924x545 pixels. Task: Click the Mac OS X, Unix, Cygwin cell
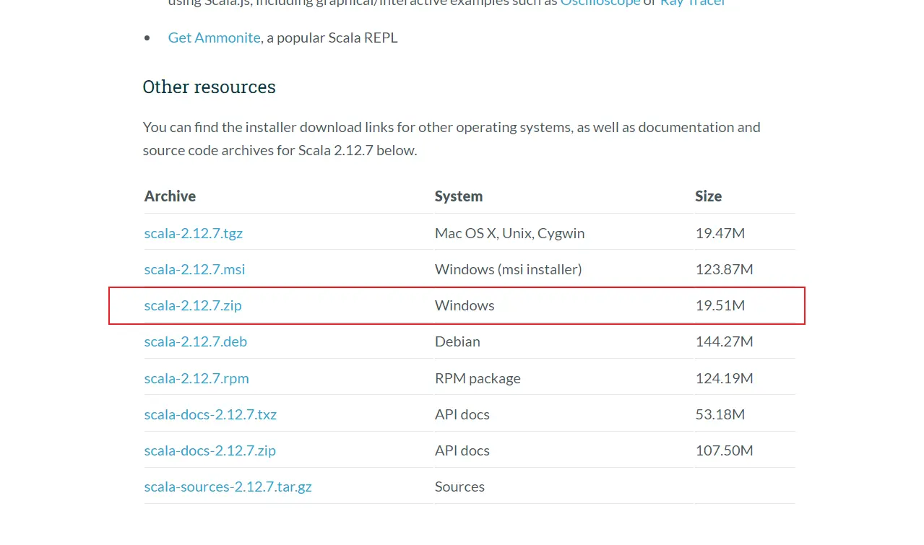[x=509, y=233]
